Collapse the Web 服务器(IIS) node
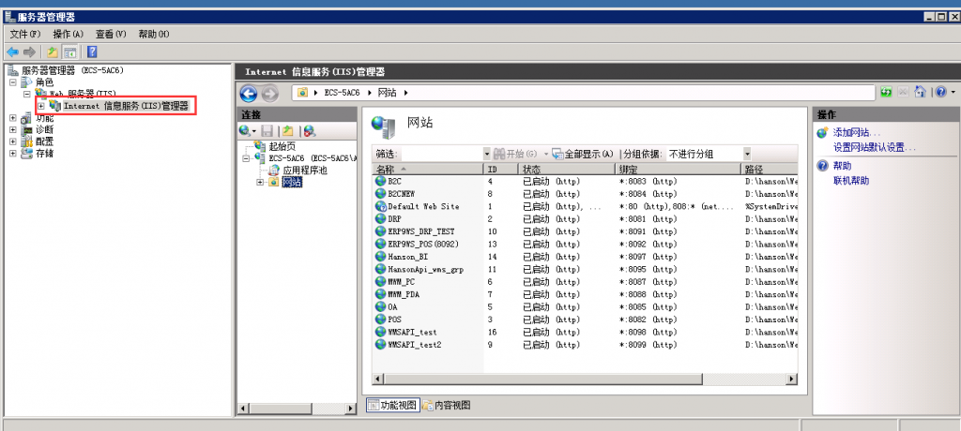 tap(26, 94)
